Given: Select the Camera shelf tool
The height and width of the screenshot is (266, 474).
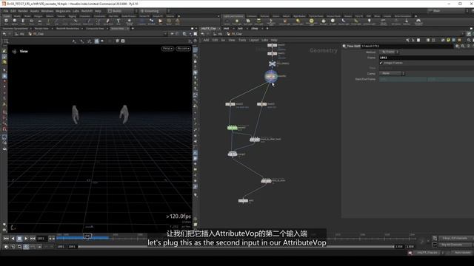Looking at the screenshot, I should click(x=227, y=21).
